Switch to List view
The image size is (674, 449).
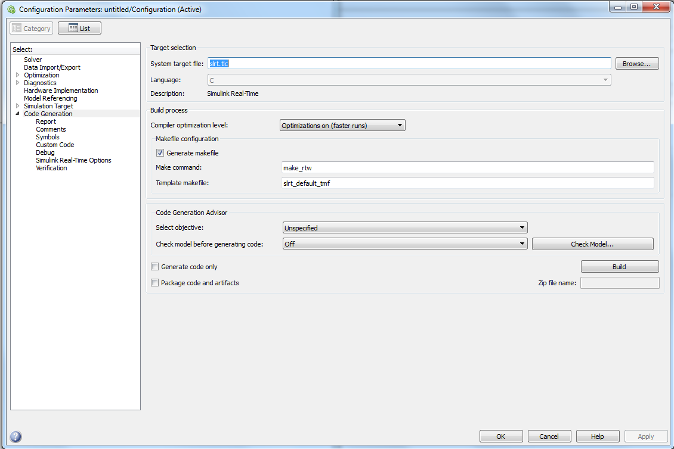(79, 28)
